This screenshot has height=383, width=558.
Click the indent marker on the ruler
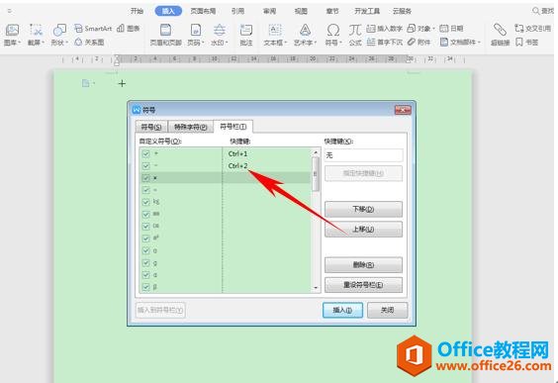[117, 61]
